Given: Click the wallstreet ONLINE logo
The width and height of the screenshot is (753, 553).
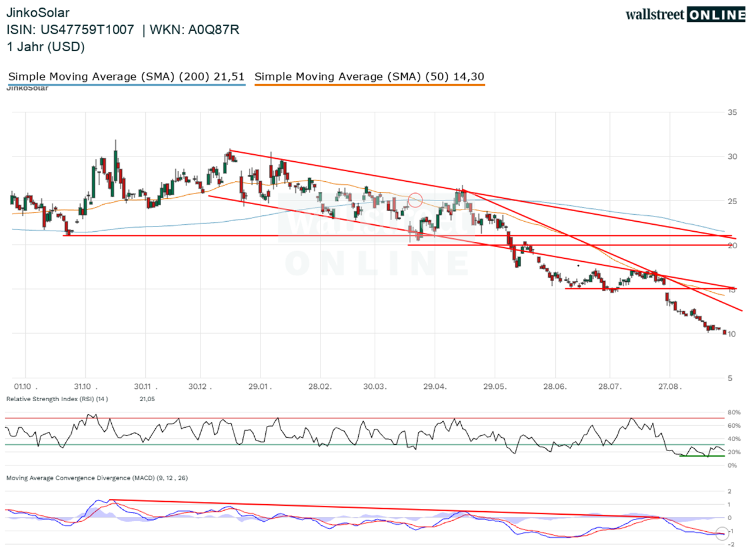Looking at the screenshot, I should click(687, 15).
